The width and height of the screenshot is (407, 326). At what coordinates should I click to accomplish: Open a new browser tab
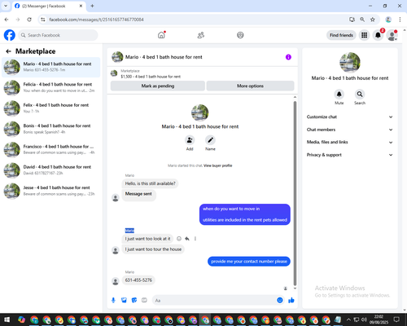(x=92, y=6)
